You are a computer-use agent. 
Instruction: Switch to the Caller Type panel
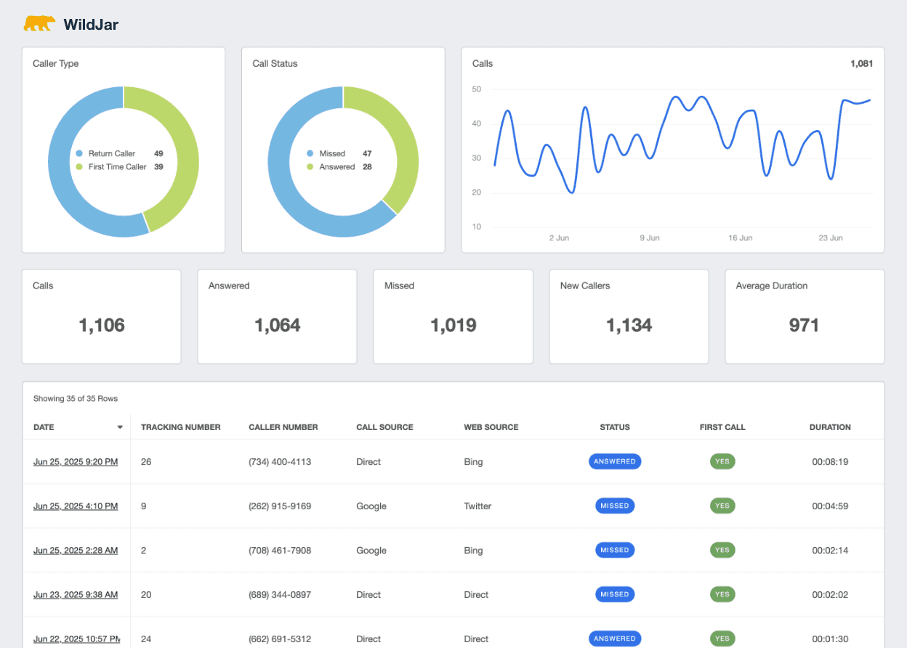55,64
